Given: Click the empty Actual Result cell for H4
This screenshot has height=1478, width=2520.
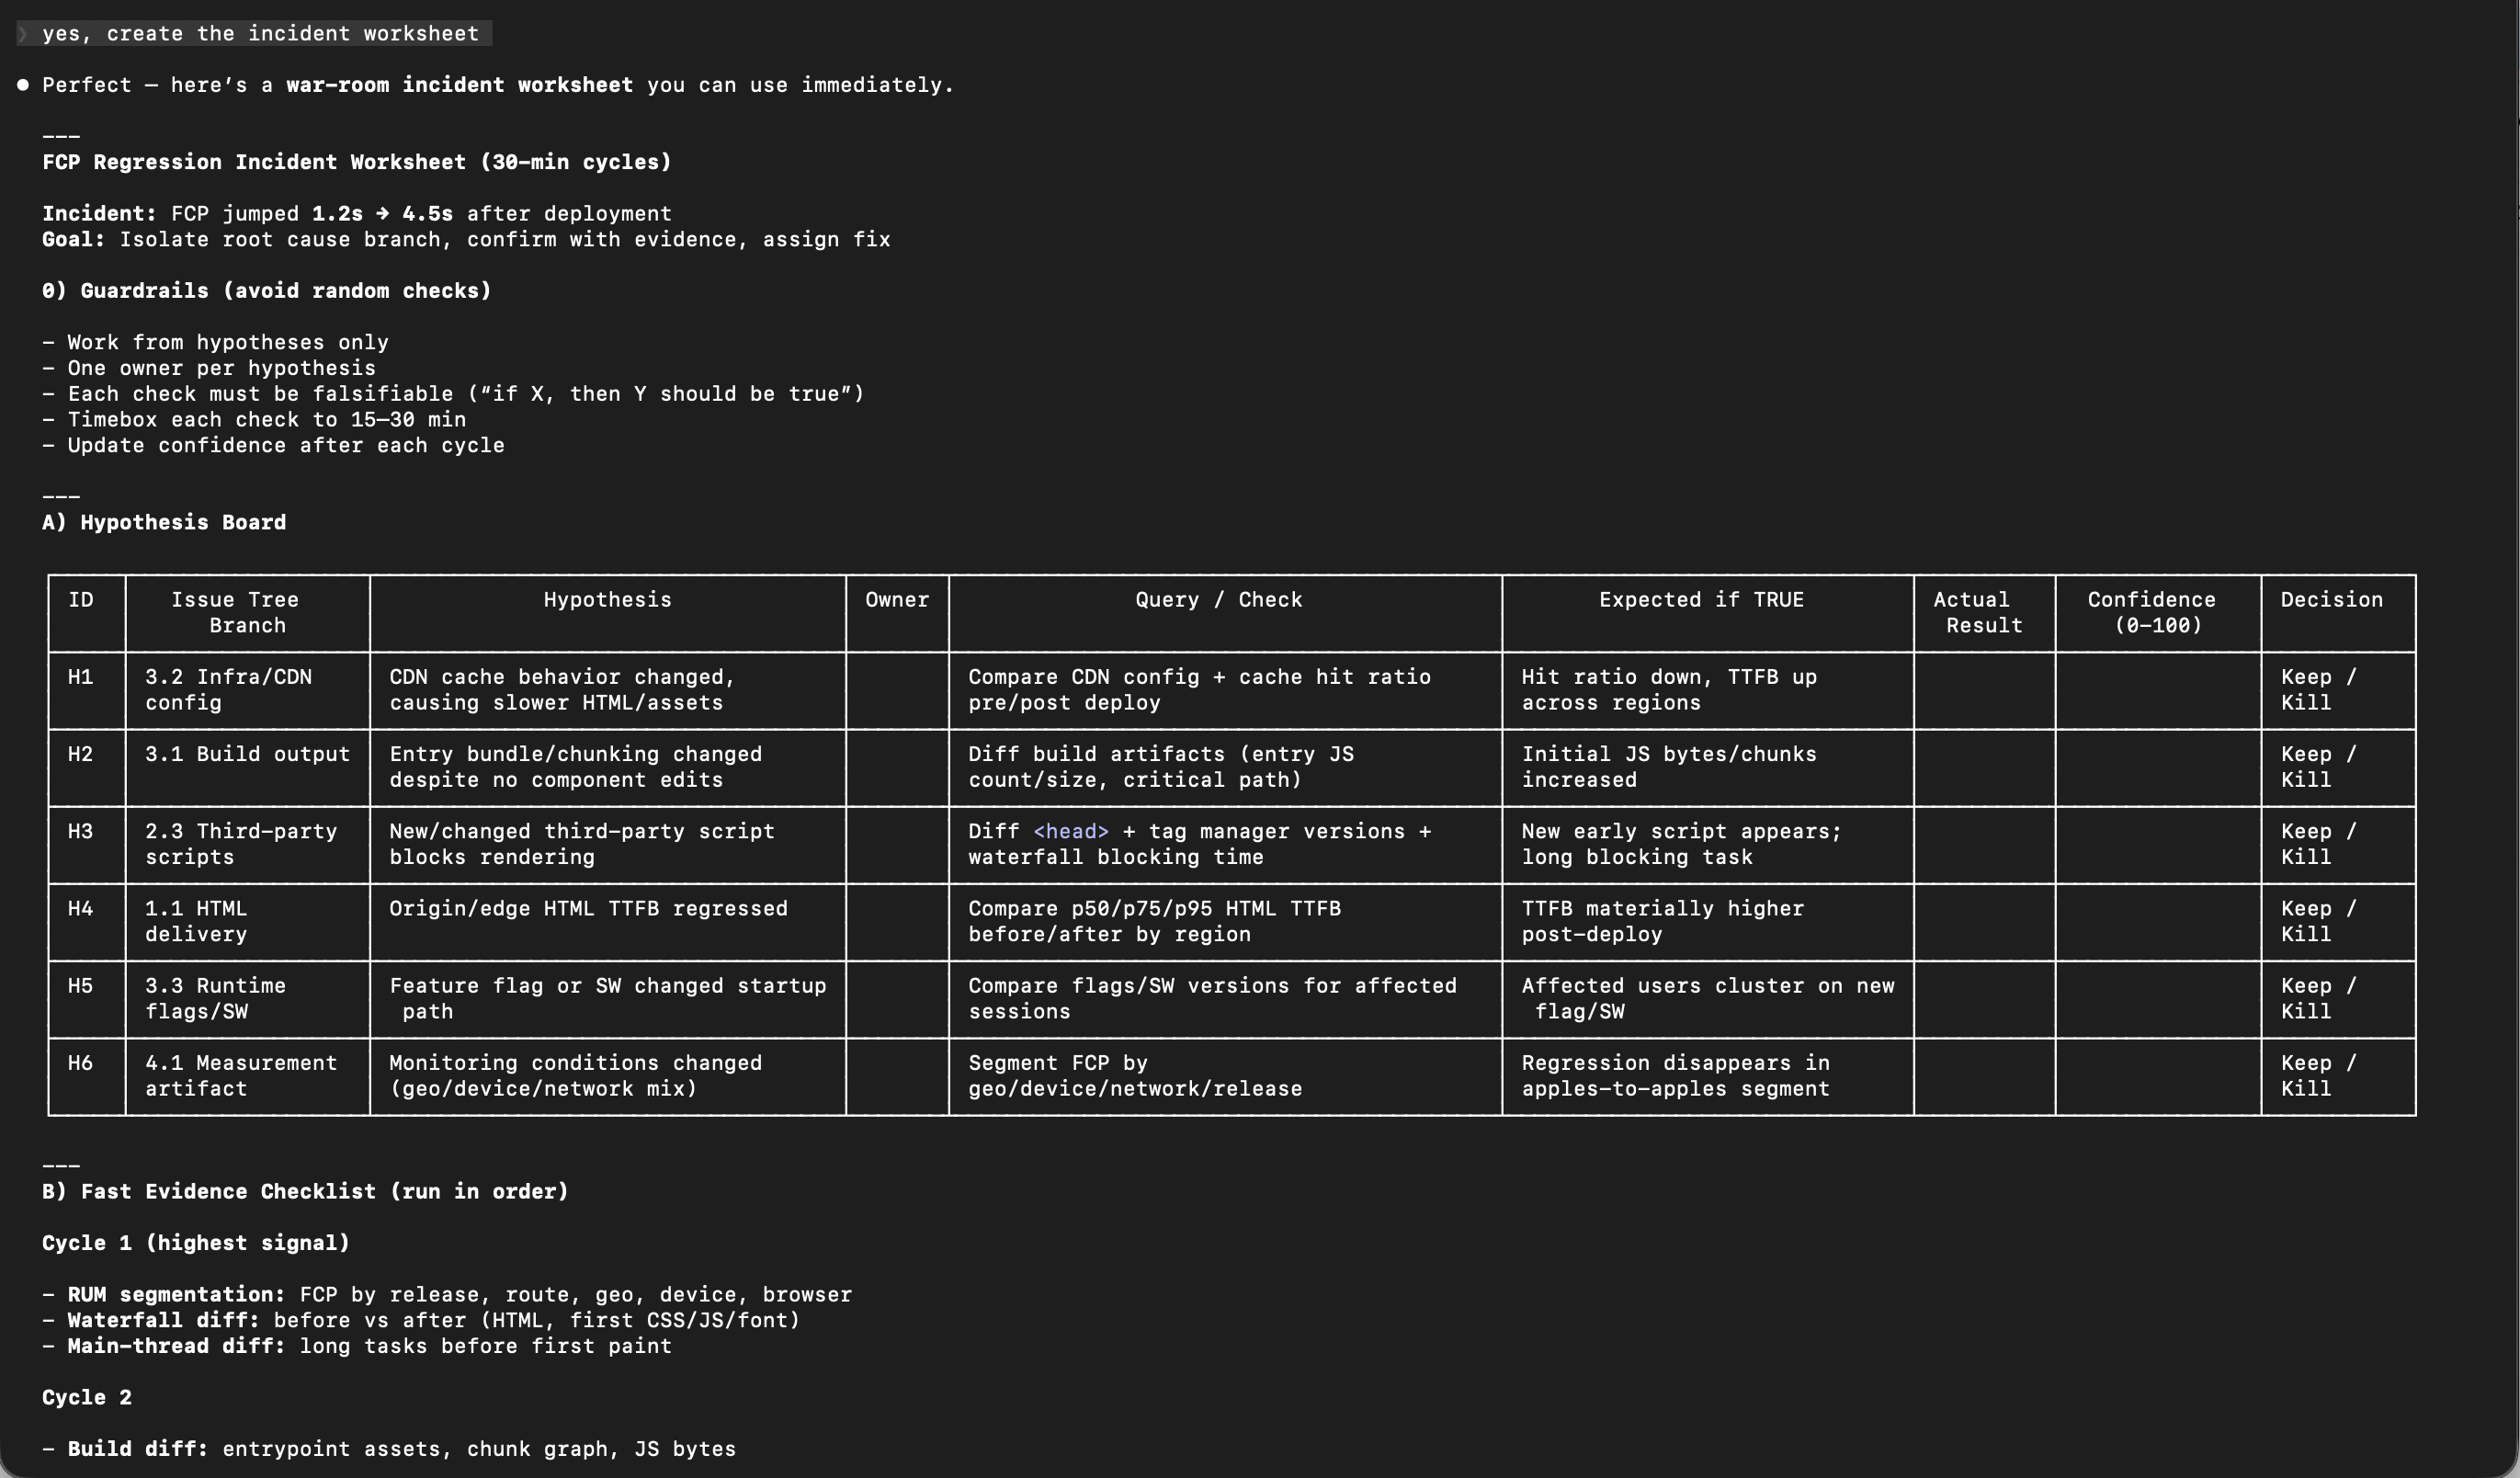Looking at the screenshot, I should click(1983, 921).
